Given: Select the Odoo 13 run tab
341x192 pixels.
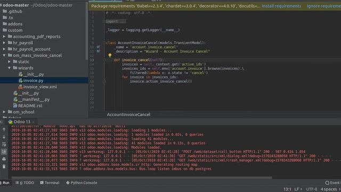Looking at the screenshot, I should click(x=22, y=122).
